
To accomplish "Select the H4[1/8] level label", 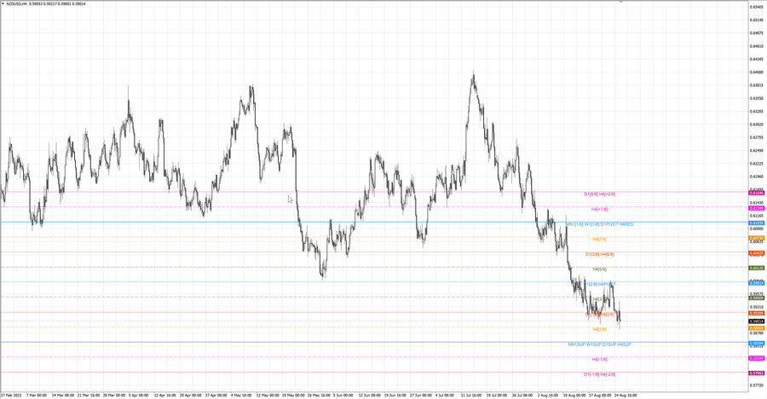I will pyautogui.click(x=599, y=329).
